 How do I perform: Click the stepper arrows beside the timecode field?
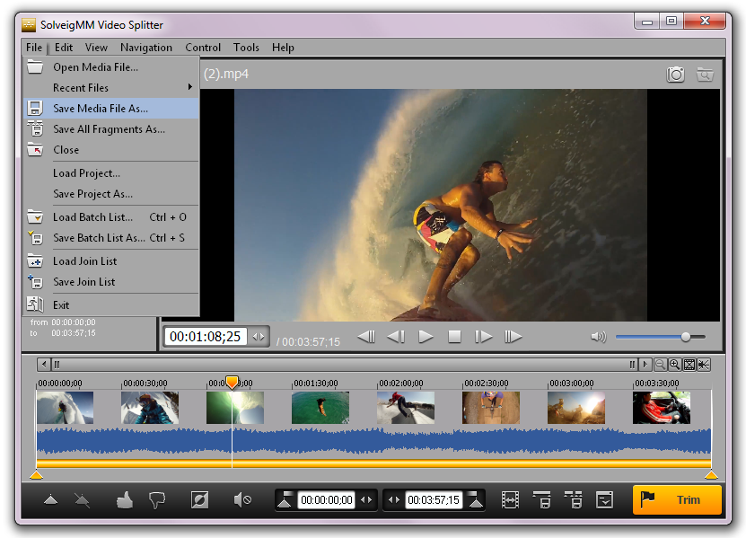[x=258, y=336]
